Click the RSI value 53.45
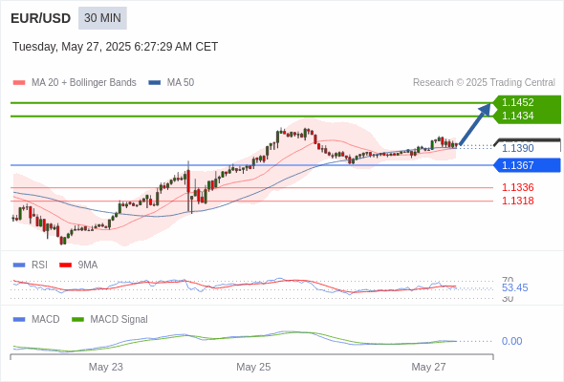 coord(514,287)
